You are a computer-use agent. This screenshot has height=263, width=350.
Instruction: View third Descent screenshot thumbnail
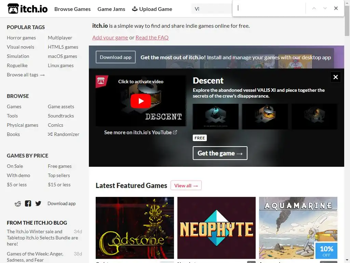(314, 116)
